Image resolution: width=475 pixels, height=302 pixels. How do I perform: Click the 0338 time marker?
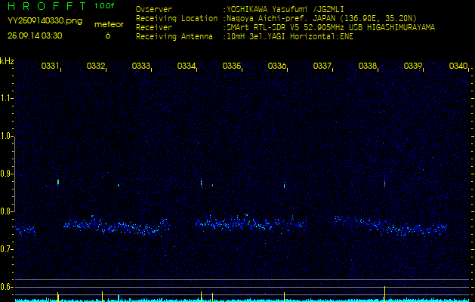[367, 66]
